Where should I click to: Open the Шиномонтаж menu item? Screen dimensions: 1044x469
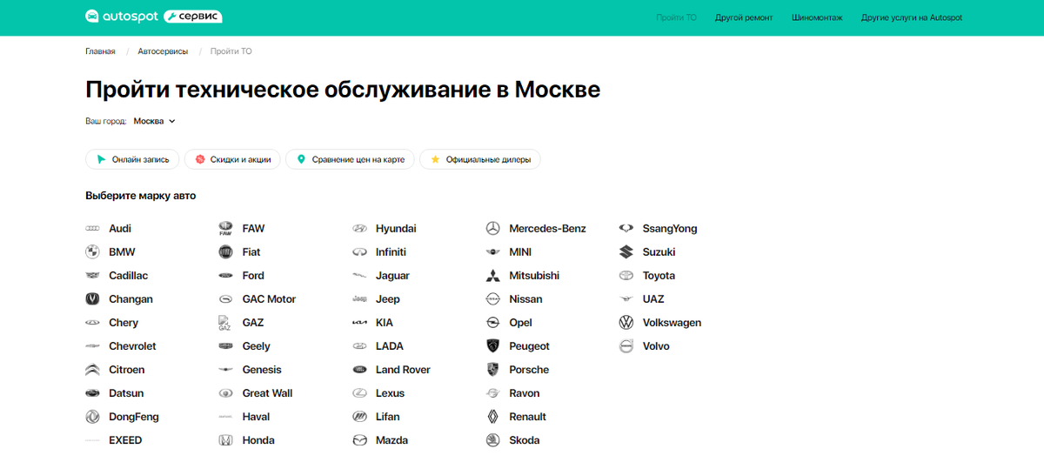point(818,17)
